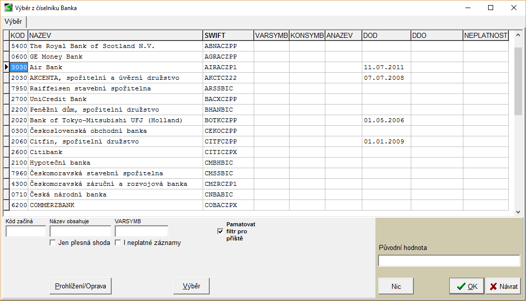526x301 pixels.
Task: Click the Návrat button
Action: (503, 286)
